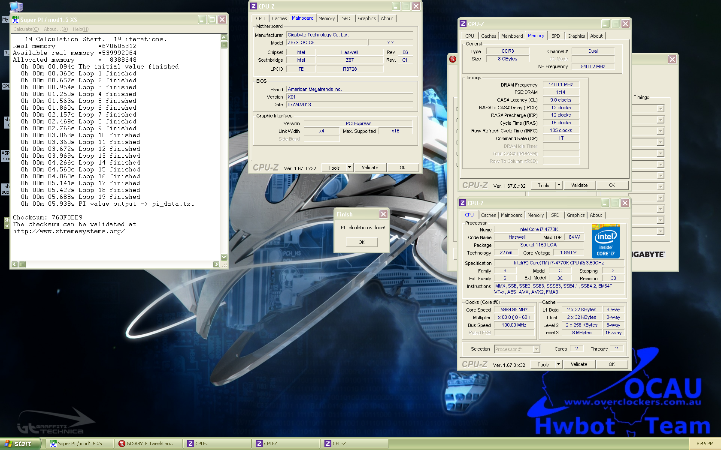Open Help menu in Super PI
This screenshot has height=450, width=721.
tap(81, 29)
